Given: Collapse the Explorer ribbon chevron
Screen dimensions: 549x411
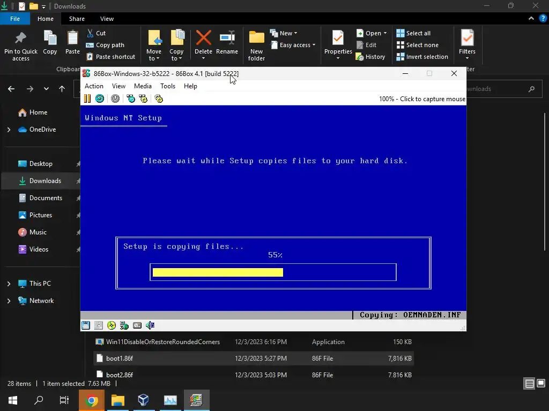Looking at the screenshot, I should point(531,19).
